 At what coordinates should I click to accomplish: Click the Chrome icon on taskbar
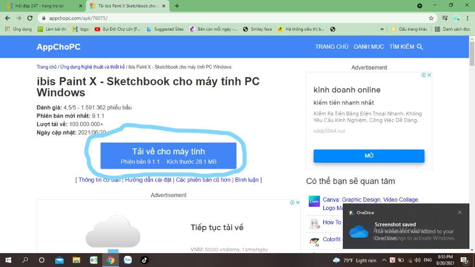pyautogui.click(x=110, y=260)
